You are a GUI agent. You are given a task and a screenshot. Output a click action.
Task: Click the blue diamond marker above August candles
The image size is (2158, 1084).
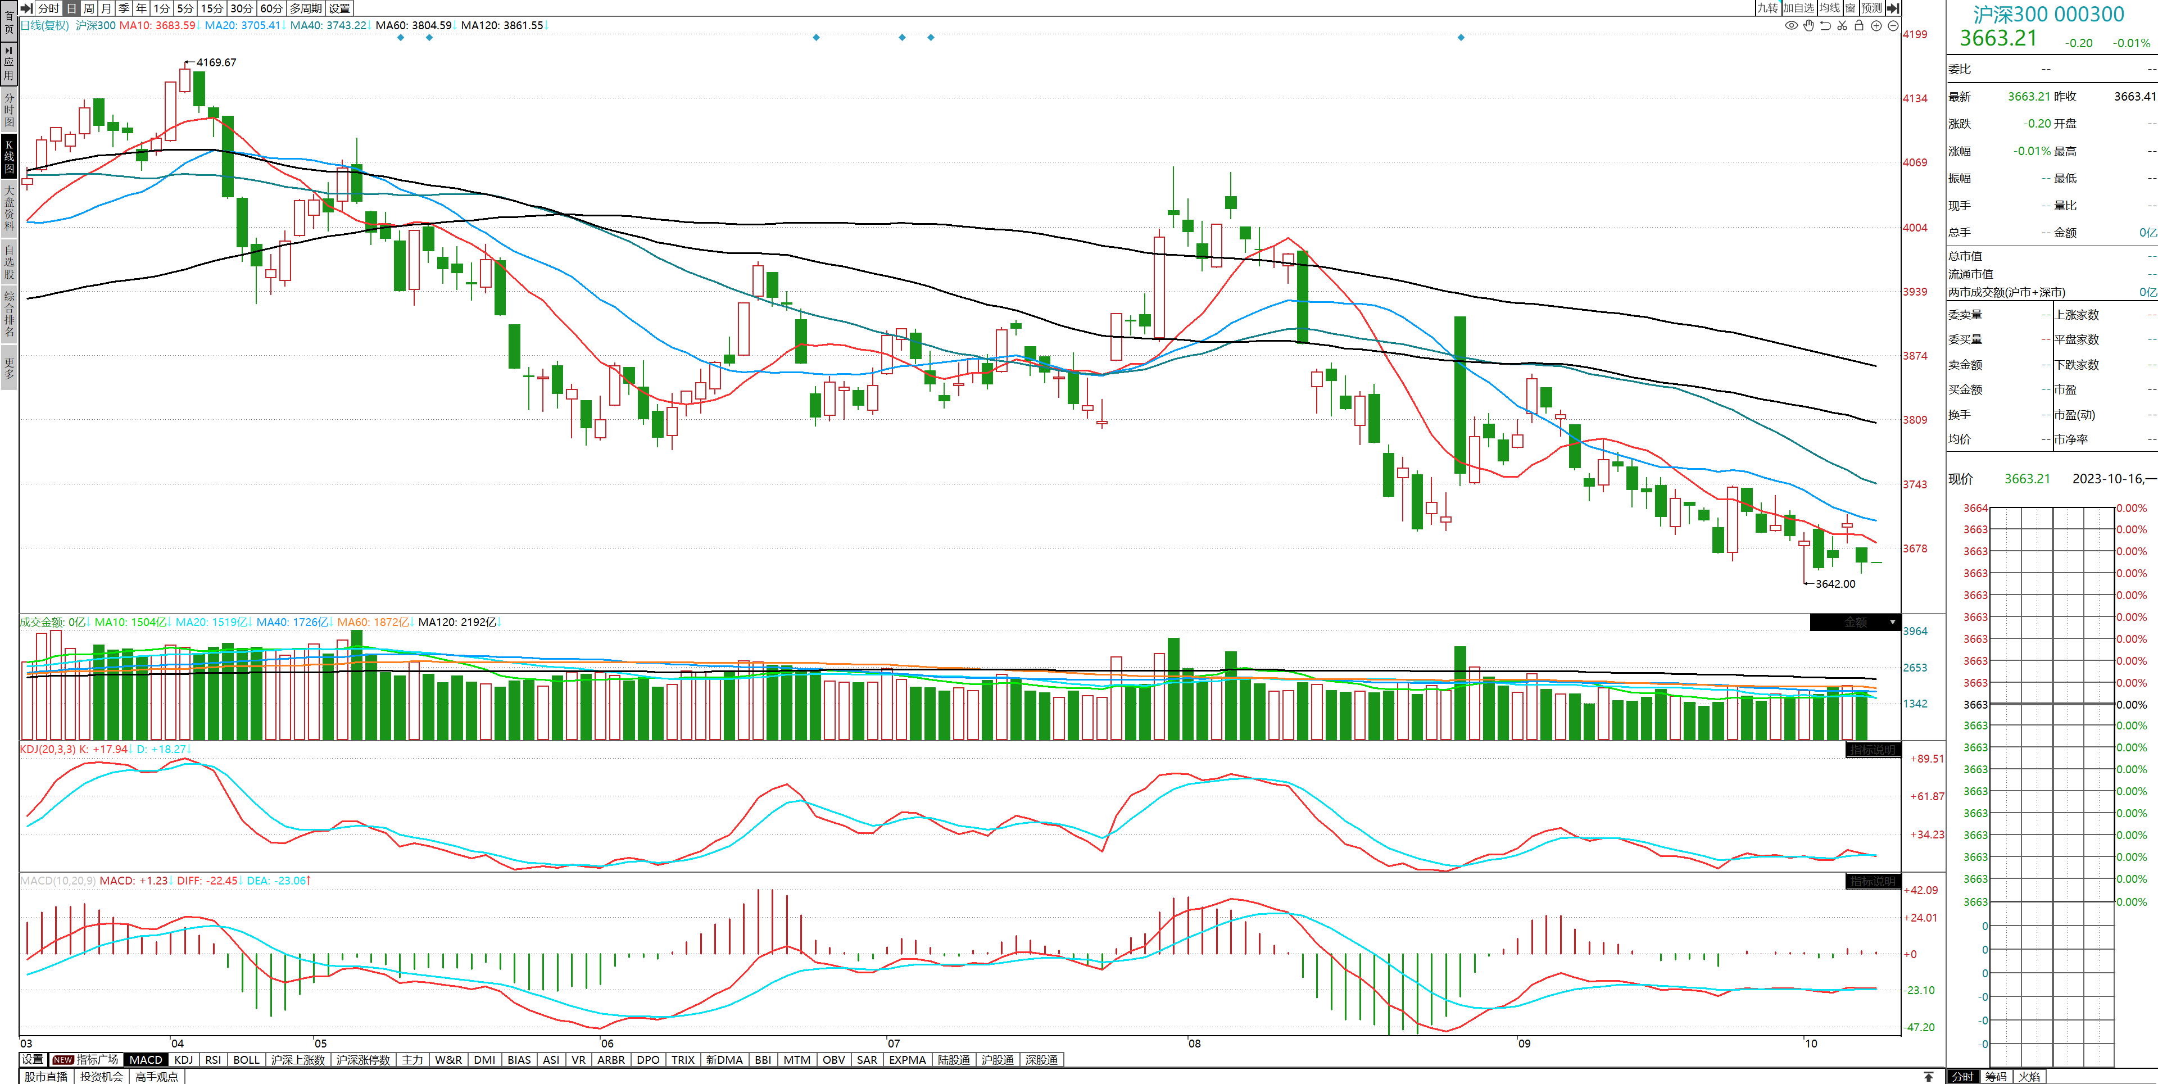coord(1461,38)
